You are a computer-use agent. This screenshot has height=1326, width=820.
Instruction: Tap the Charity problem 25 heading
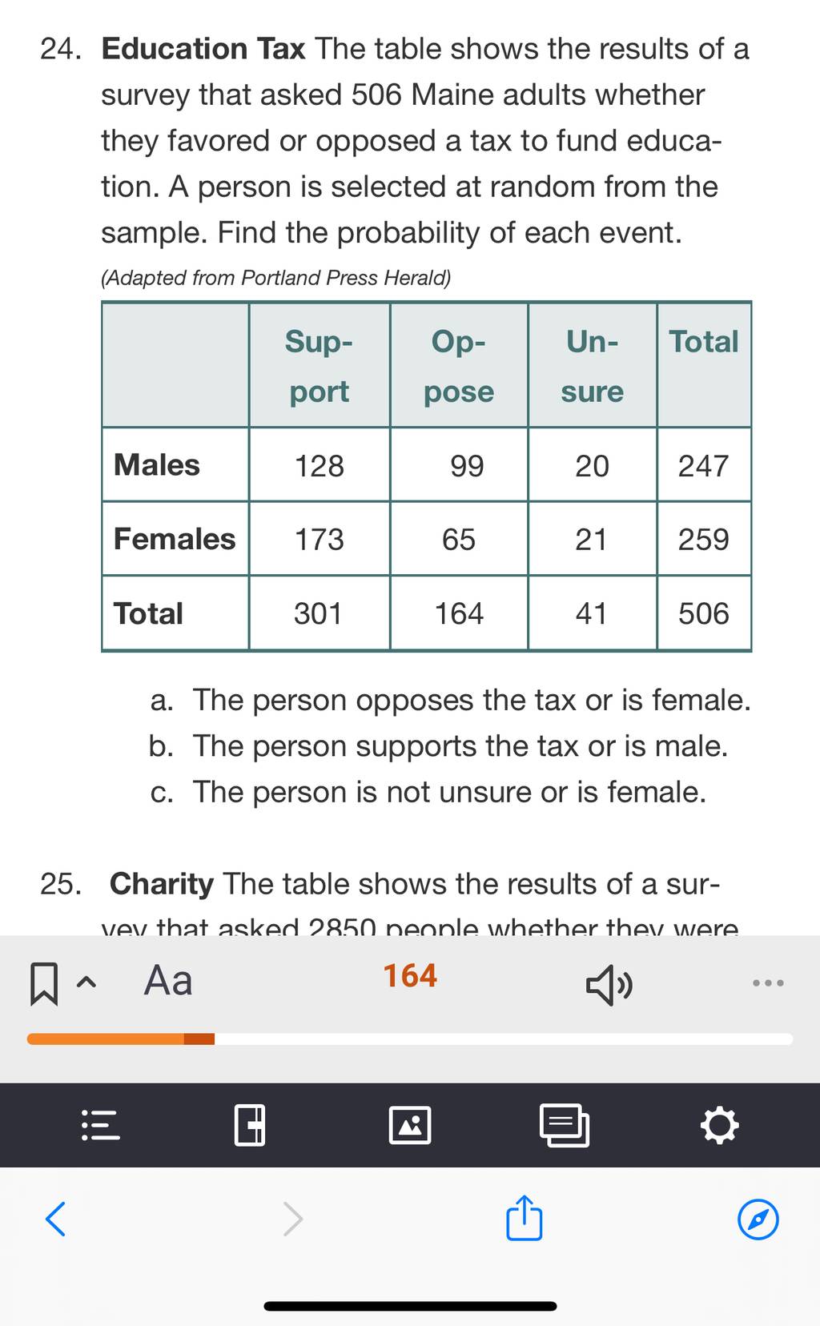pos(162,884)
